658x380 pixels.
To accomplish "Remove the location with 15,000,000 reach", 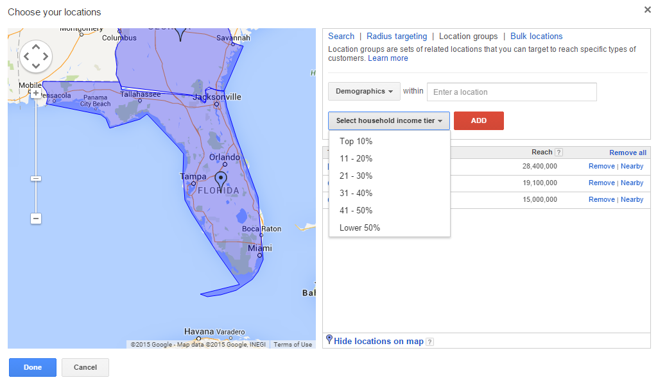I will point(602,199).
